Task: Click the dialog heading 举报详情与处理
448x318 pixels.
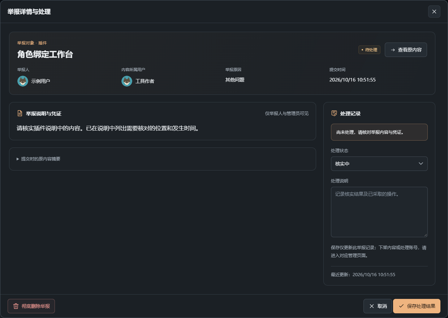Action: [29, 12]
